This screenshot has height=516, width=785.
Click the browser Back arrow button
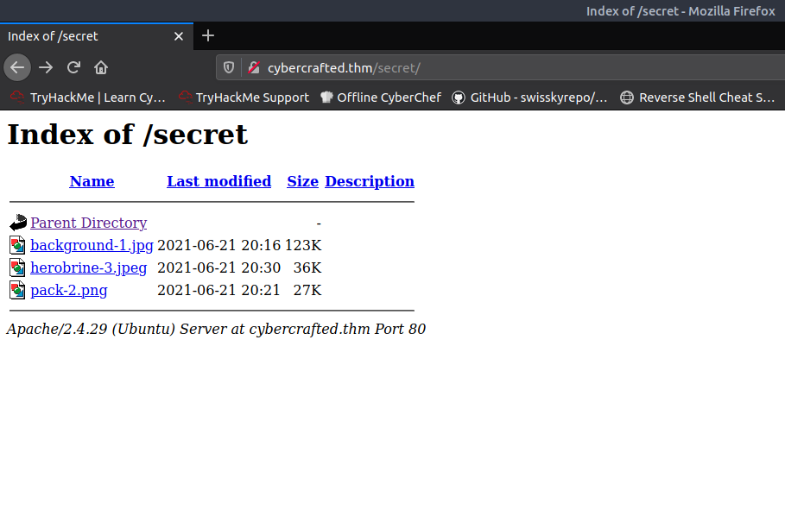click(x=17, y=67)
